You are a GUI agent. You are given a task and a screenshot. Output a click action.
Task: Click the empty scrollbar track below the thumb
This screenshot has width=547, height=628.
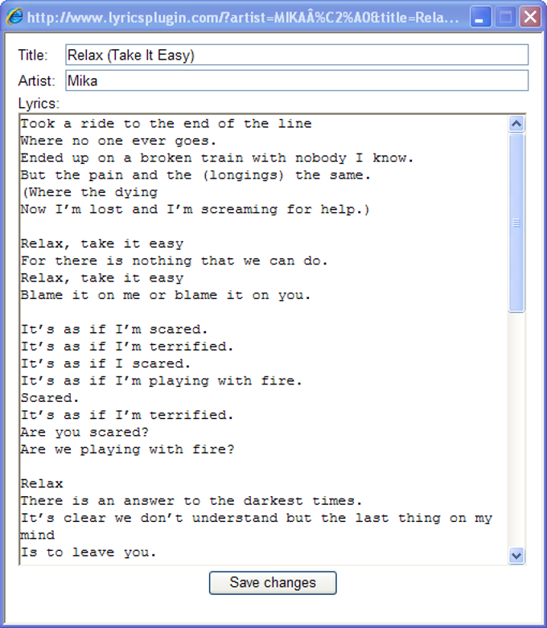tap(516, 426)
